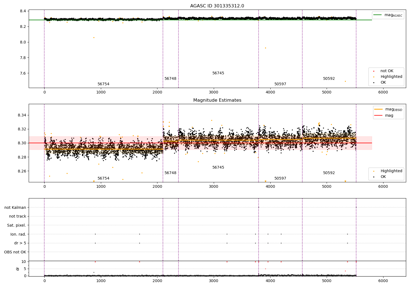The width and height of the screenshot is (410, 287).
Task: Click the title 'AGASC ID 301335312.0'
Action: pyautogui.click(x=217, y=6)
